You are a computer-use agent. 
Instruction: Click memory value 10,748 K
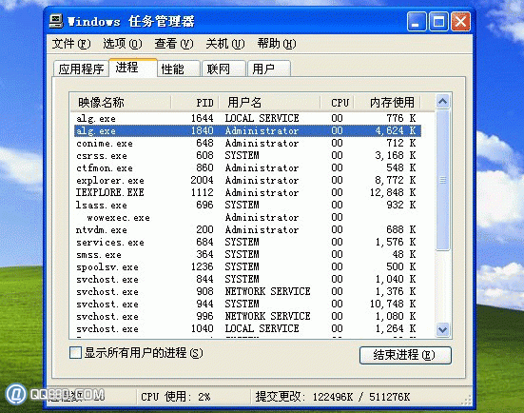point(393,304)
